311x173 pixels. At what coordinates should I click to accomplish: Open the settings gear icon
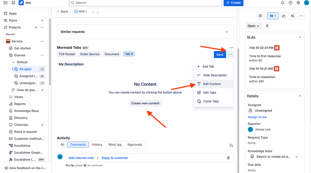(298, 3)
